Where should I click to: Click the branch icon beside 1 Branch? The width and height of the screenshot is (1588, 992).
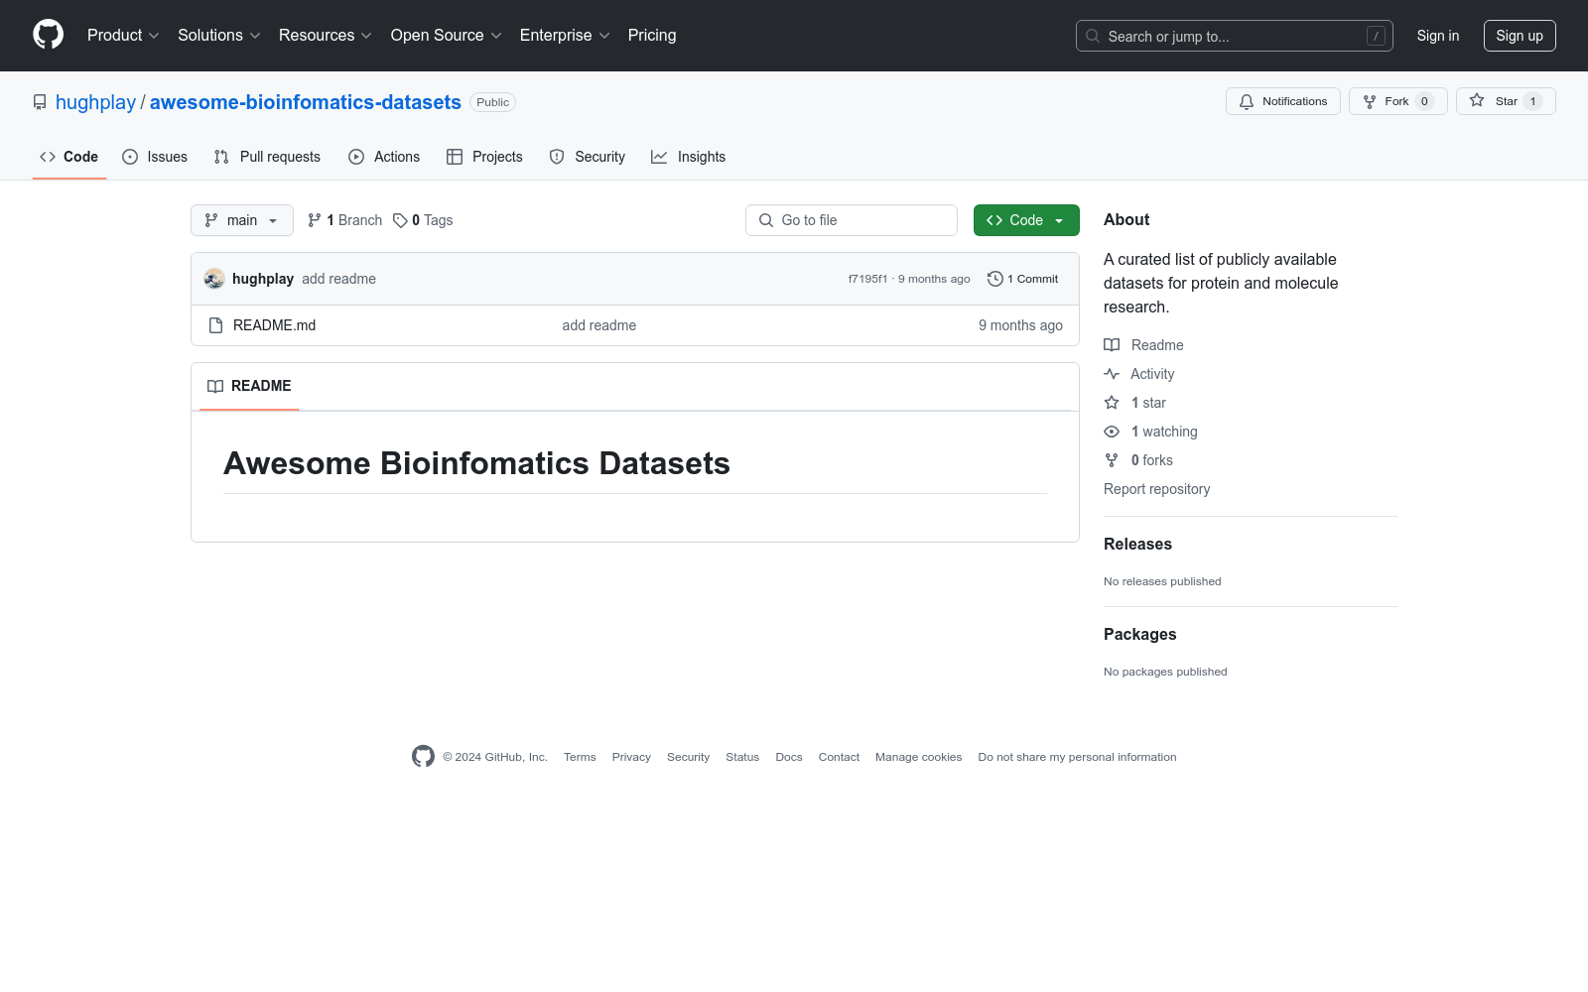click(315, 220)
